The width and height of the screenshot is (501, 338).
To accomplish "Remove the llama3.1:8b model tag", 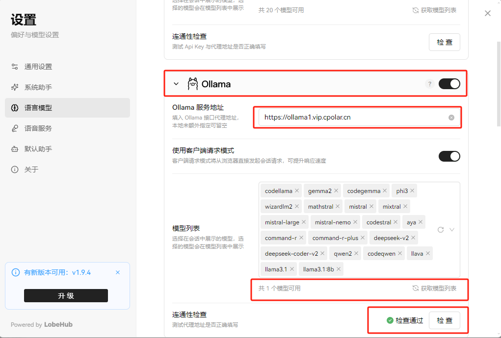I will 339,269.
